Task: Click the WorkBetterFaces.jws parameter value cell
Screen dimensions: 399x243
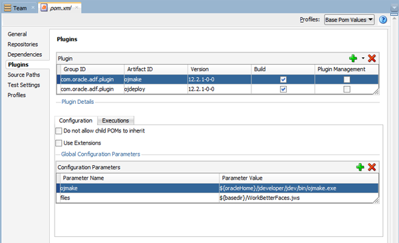Action: [x=299, y=198]
